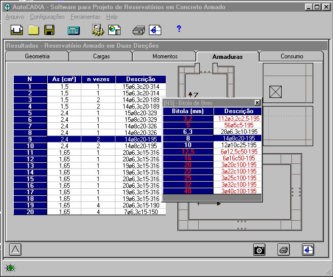Open a file with the yellow folder icon
Viewport: 333px width, 277px height.
pos(34,30)
